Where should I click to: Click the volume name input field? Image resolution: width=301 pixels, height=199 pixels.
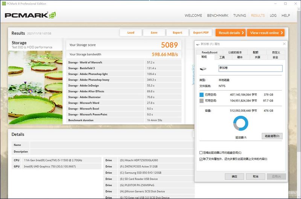click(250, 68)
